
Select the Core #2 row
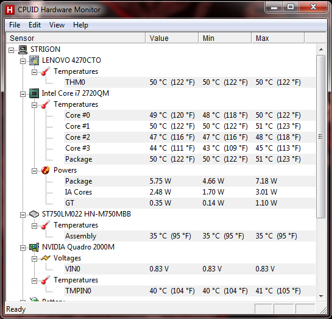click(189, 137)
